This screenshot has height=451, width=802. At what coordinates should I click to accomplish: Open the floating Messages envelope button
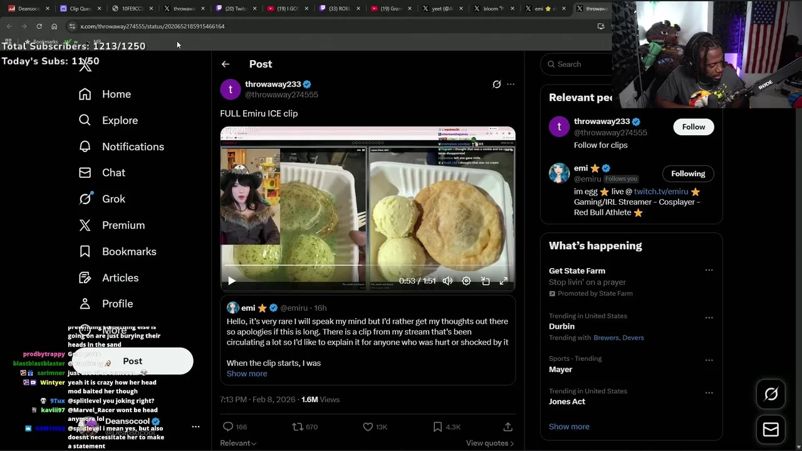pos(771,430)
